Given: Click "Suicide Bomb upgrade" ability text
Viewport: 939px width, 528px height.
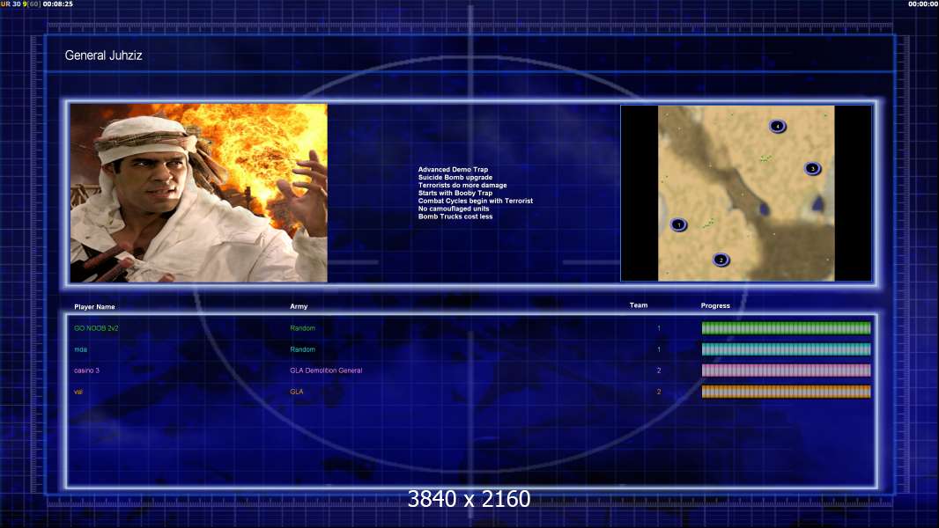Looking at the screenshot, I should [x=455, y=178].
